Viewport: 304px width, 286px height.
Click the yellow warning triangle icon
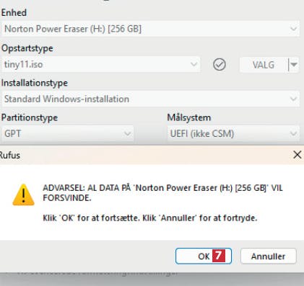(x=23, y=195)
